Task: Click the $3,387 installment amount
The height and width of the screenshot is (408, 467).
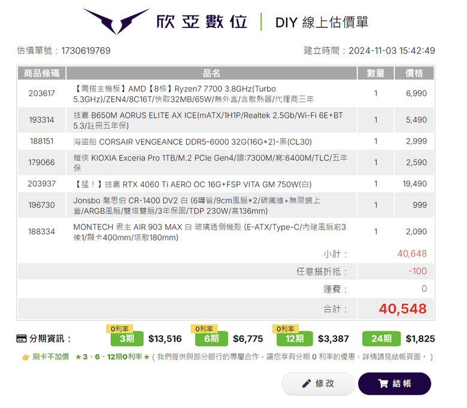Action: (333, 339)
